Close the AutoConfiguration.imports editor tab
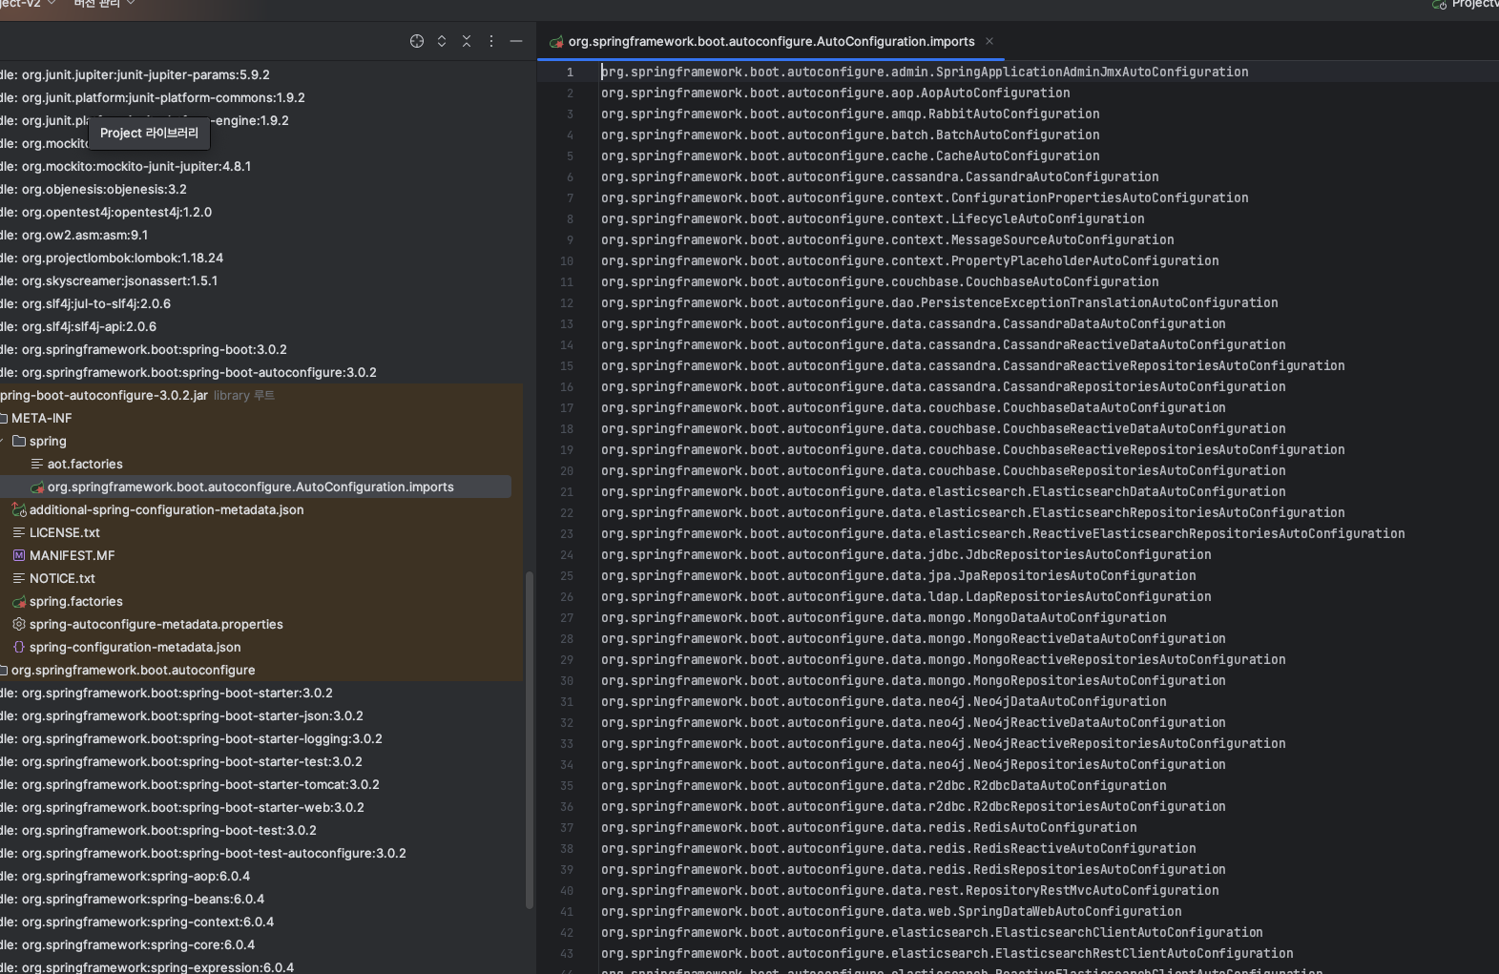Viewport: 1499px width, 974px height. pos(989,41)
